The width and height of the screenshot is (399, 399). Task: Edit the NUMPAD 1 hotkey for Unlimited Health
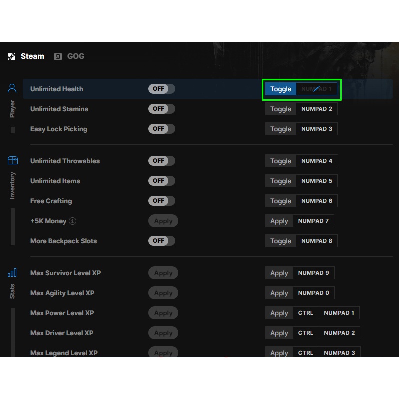[x=316, y=89]
